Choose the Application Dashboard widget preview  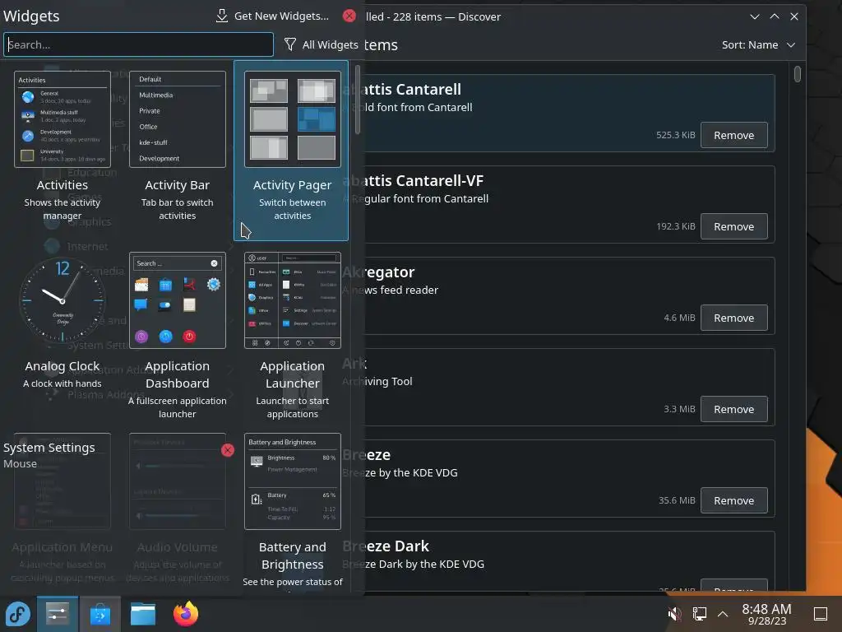click(x=178, y=300)
